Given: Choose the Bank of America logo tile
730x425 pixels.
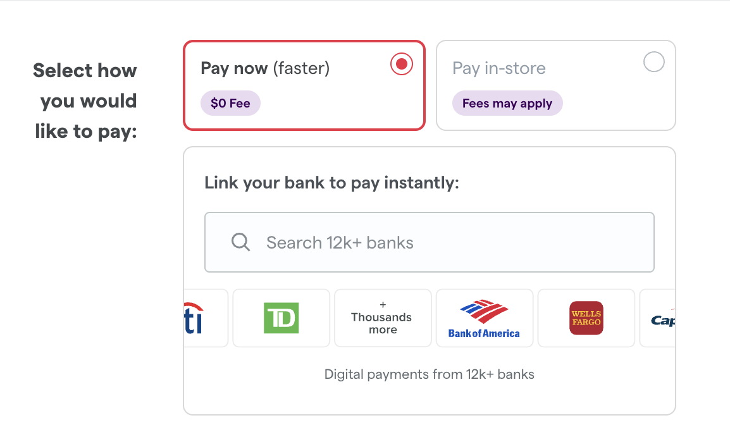Looking at the screenshot, I should pyautogui.click(x=484, y=318).
